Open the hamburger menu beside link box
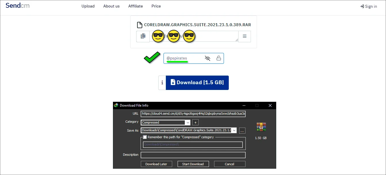This screenshot has width=386, height=175. (x=245, y=36)
